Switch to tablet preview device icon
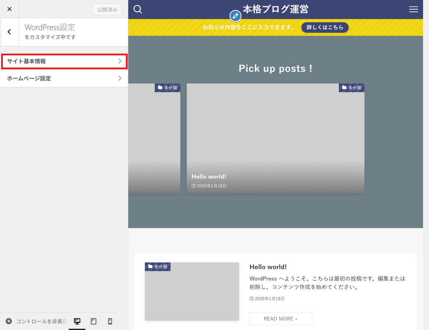 pos(94,321)
